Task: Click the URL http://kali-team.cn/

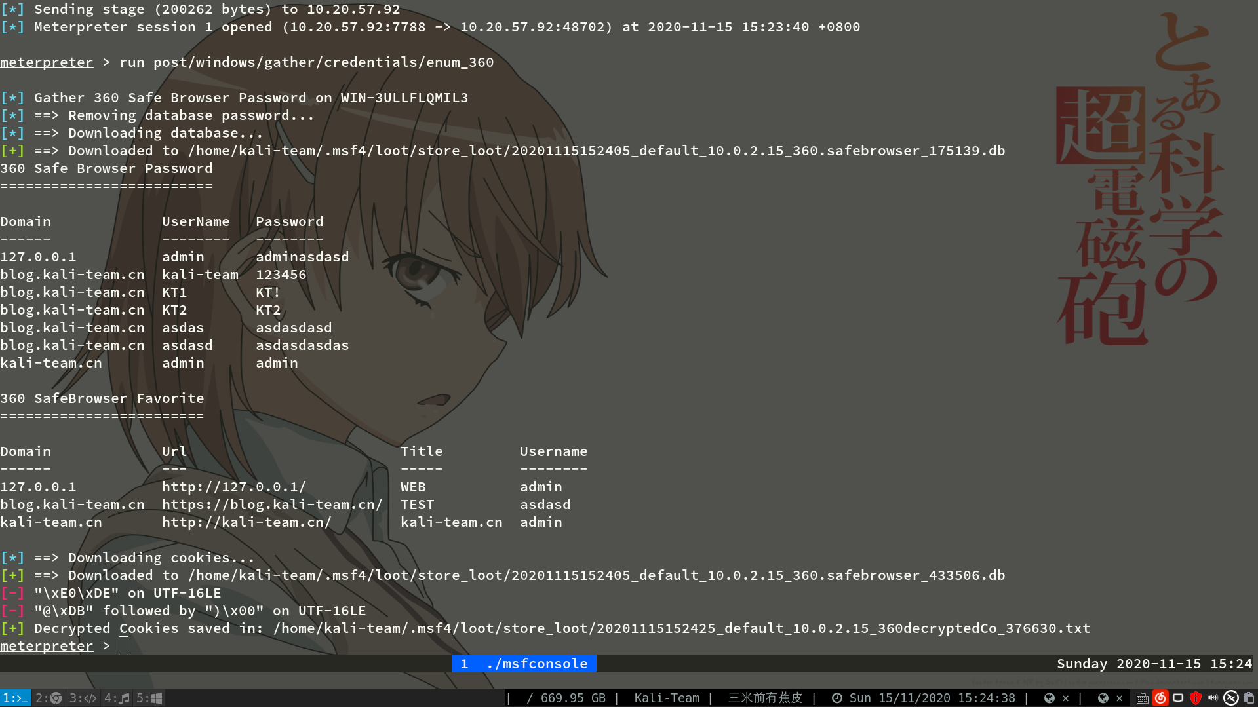Action: 246,522
